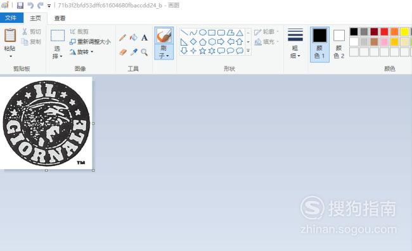Image resolution: width=412 pixels, height=251 pixels.
Task: Select Color 1 (颜色 1) box
Action: tap(319, 44)
